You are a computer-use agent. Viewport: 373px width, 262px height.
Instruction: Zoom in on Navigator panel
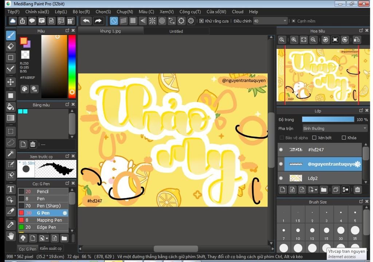294,40
